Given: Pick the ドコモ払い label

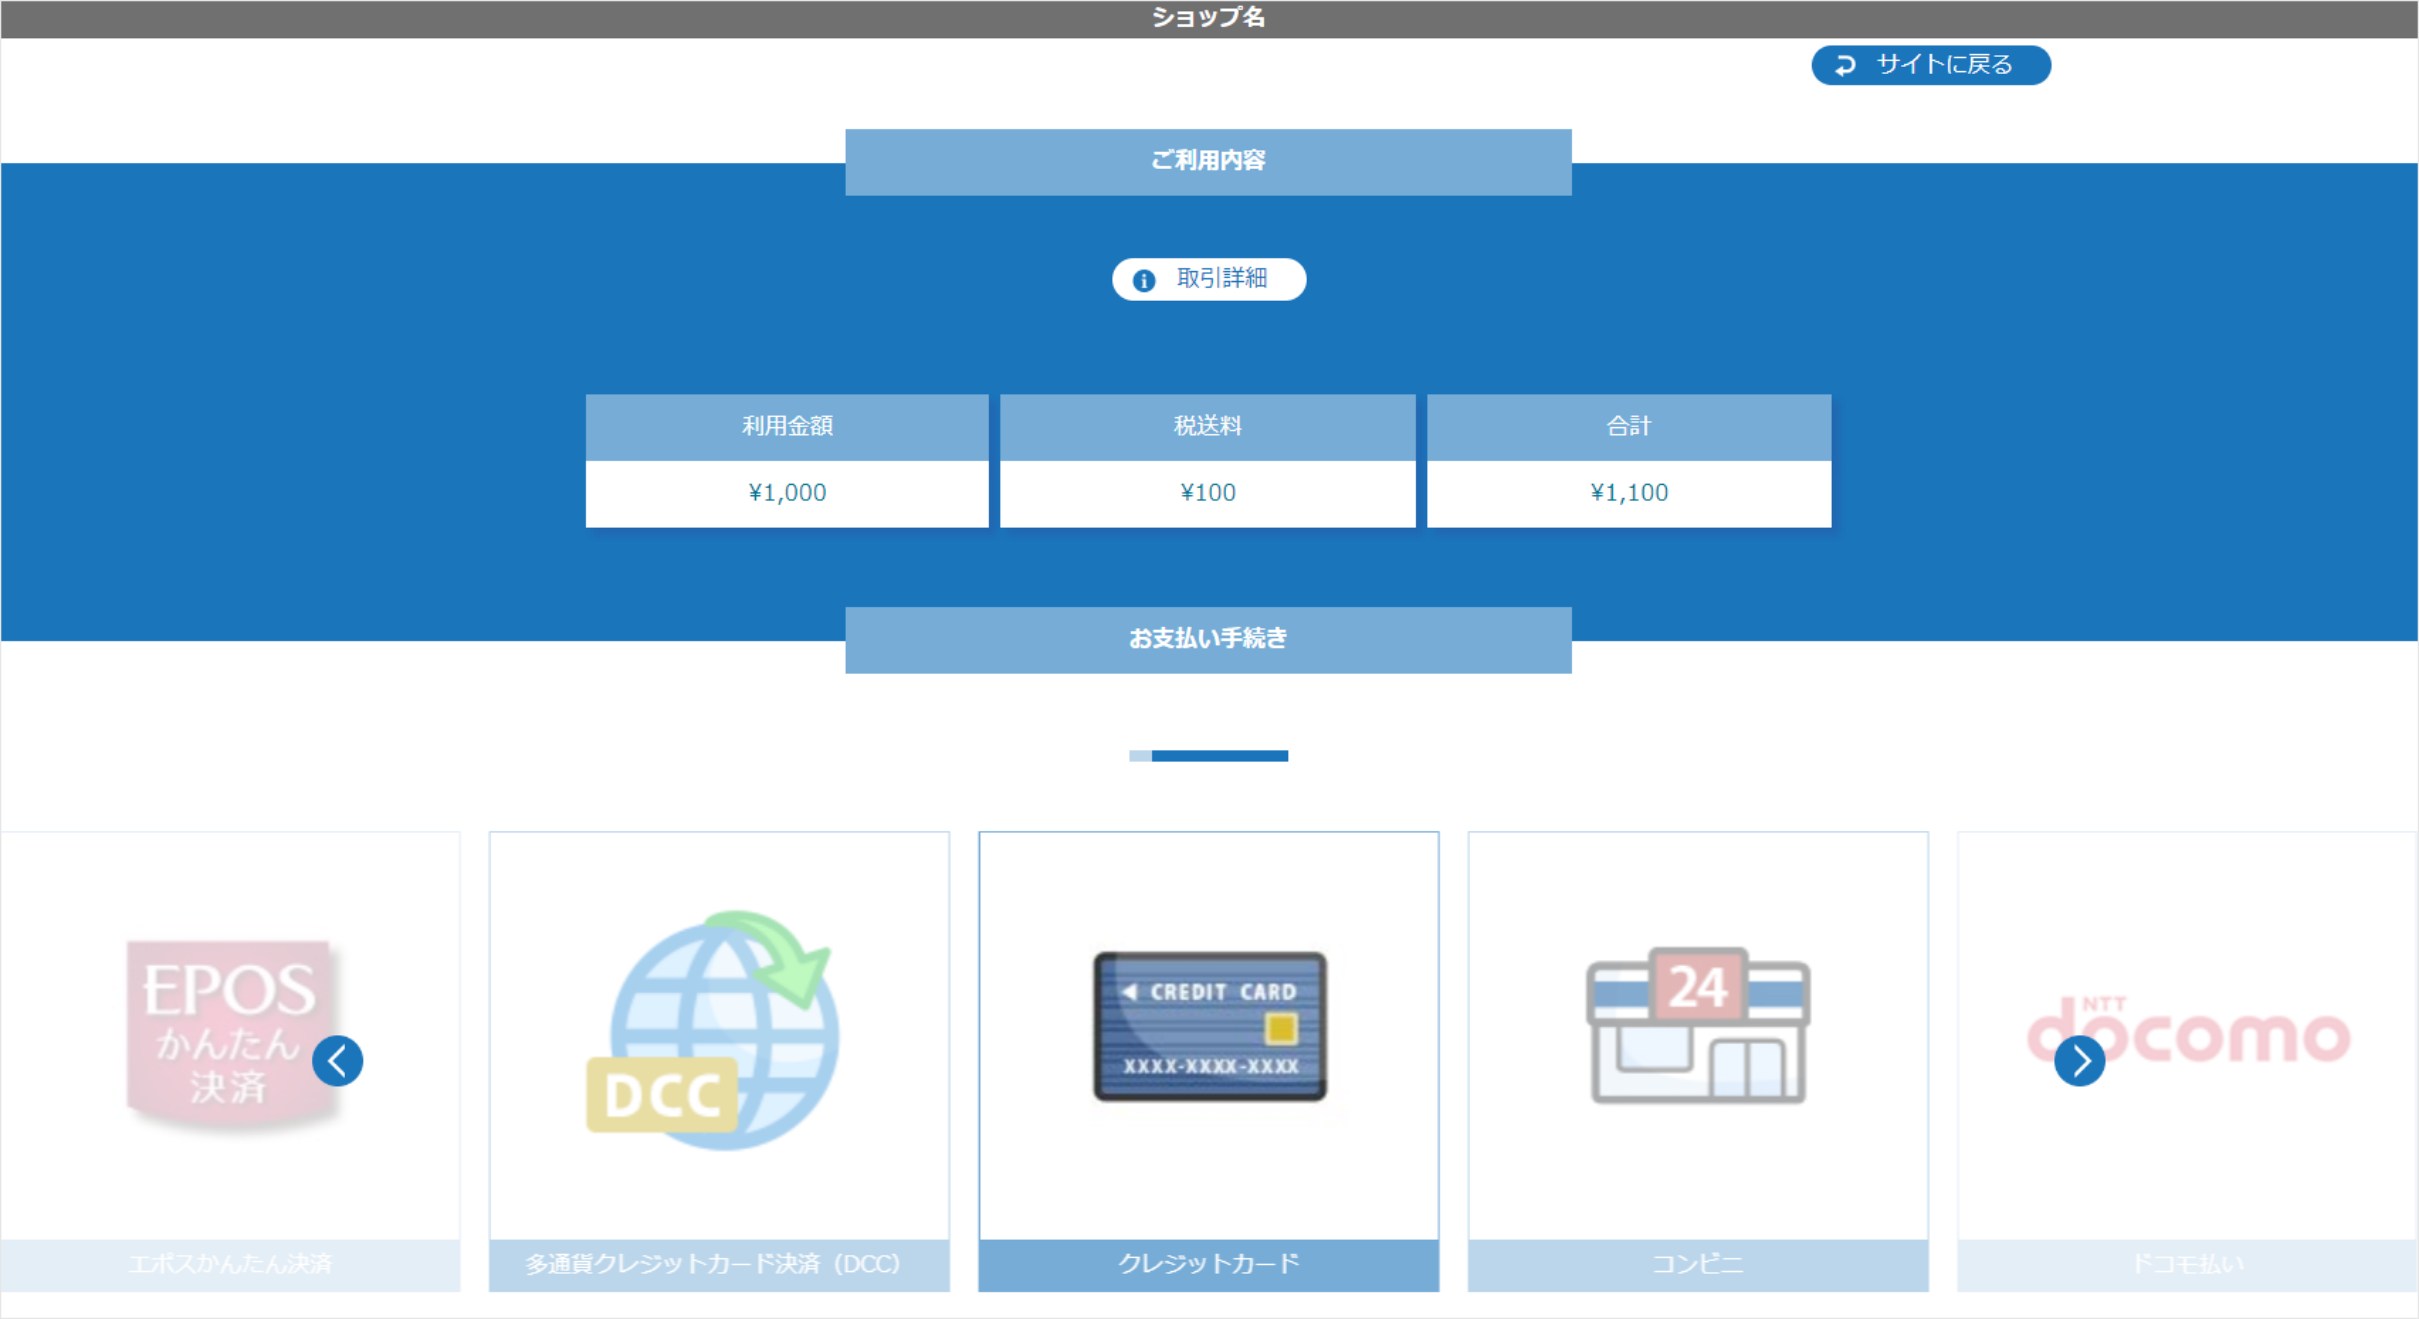Looking at the screenshot, I should (2188, 1264).
